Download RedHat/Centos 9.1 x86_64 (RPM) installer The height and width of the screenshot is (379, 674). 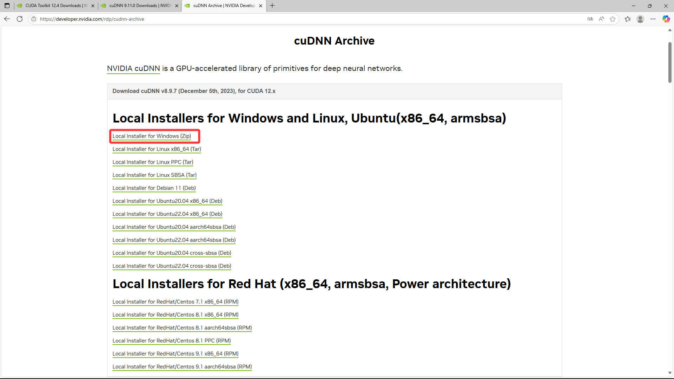click(176, 354)
